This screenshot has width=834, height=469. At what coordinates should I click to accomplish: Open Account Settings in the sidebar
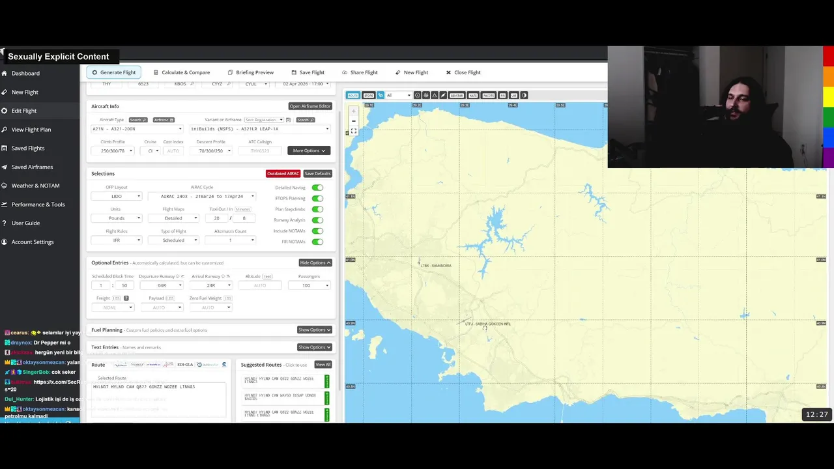coord(33,242)
